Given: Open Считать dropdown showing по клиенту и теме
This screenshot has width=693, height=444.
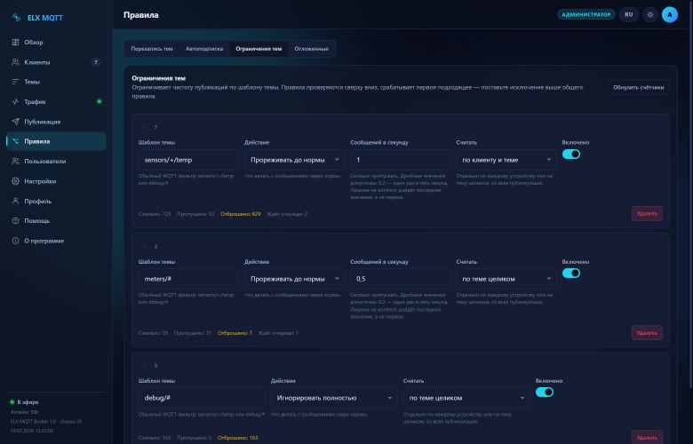Looking at the screenshot, I should point(506,160).
